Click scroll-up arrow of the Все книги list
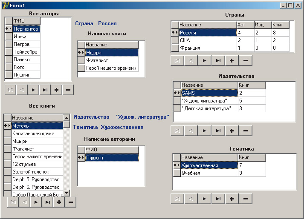This screenshot has width=304, height=219. pyautogui.click(x=67, y=118)
